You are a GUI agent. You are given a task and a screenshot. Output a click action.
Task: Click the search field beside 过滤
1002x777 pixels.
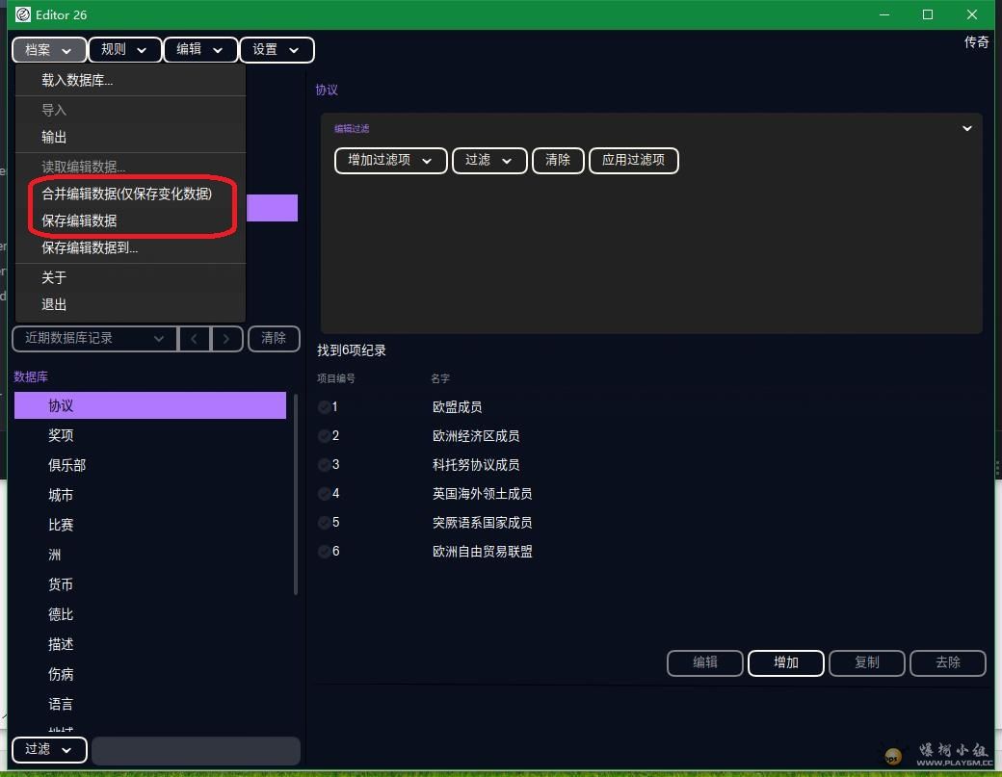coord(196,750)
